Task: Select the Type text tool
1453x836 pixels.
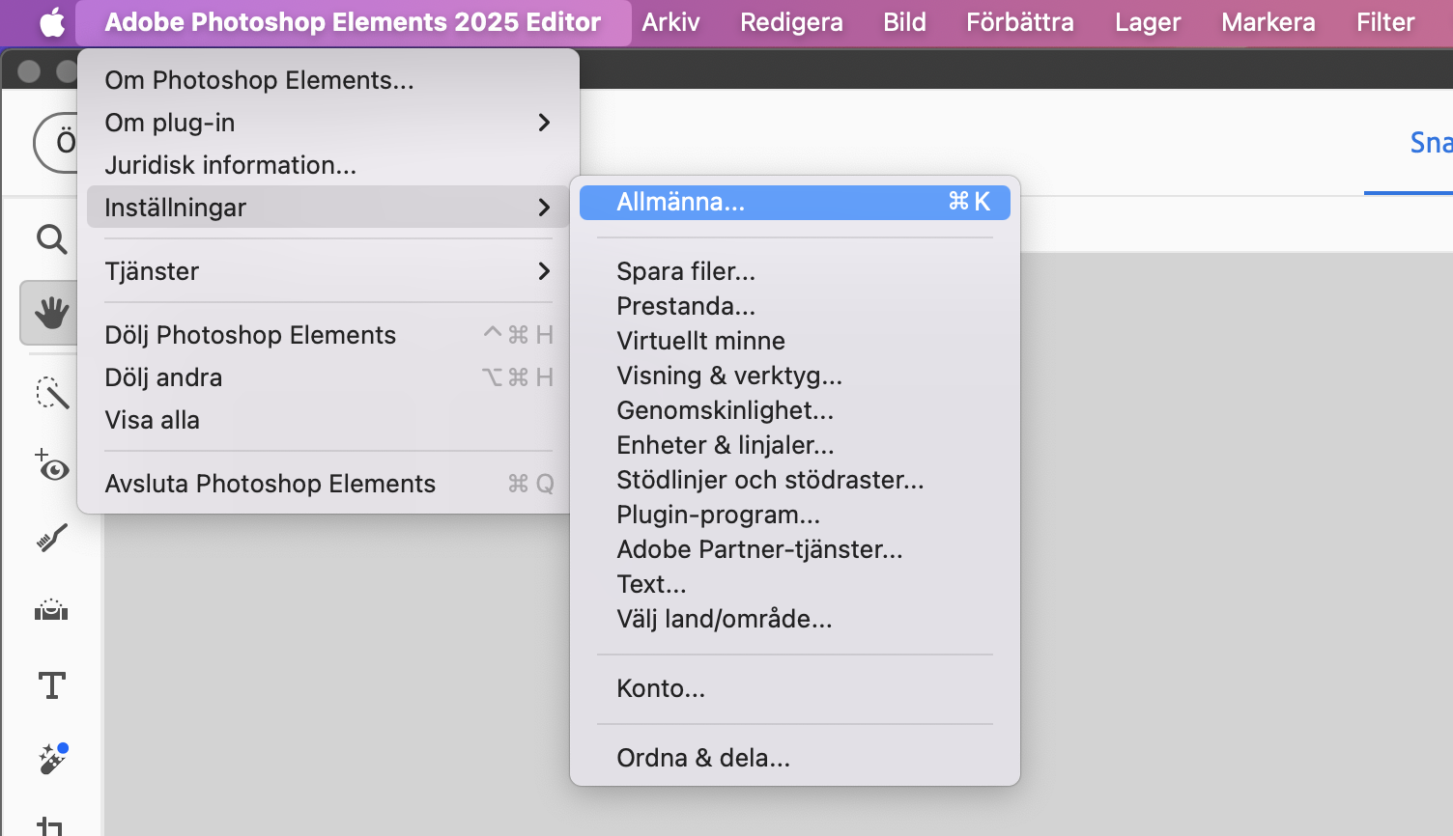Action: pyautogui.click(x=51, y=685)
